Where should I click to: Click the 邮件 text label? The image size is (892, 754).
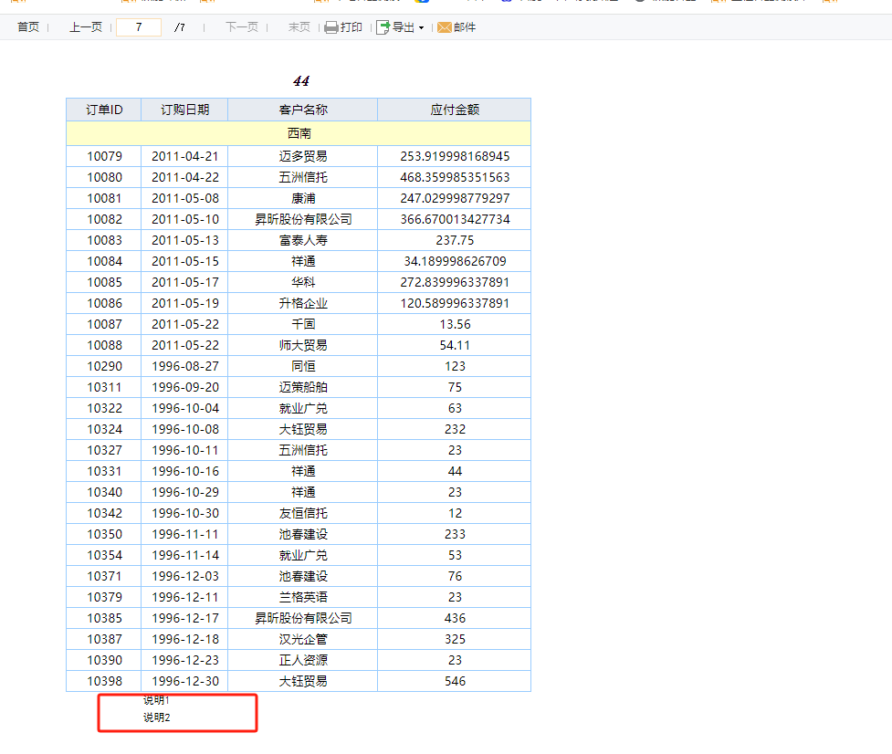464,27
